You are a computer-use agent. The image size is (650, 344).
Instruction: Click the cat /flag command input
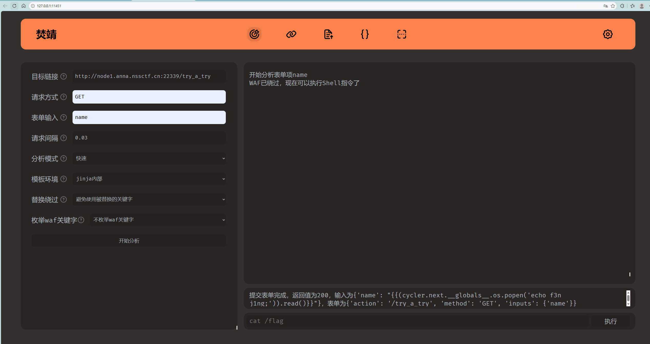[x=418, y=321]
